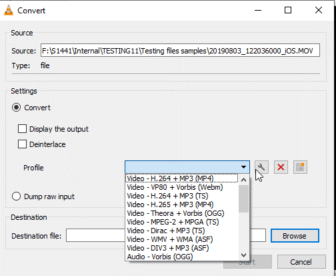Cancel the conversion dialog
336x276 pixels.
tap(301, 262)
